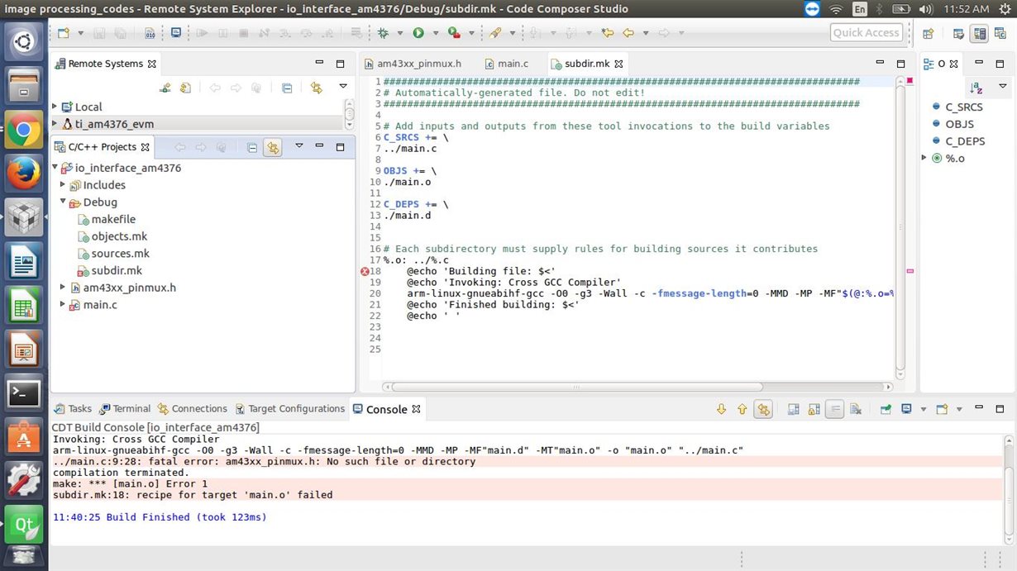Collapse all in C/C++ Projects view
Image resolution: width=1017 pixels, height=571 pixels.
[252, 147]
